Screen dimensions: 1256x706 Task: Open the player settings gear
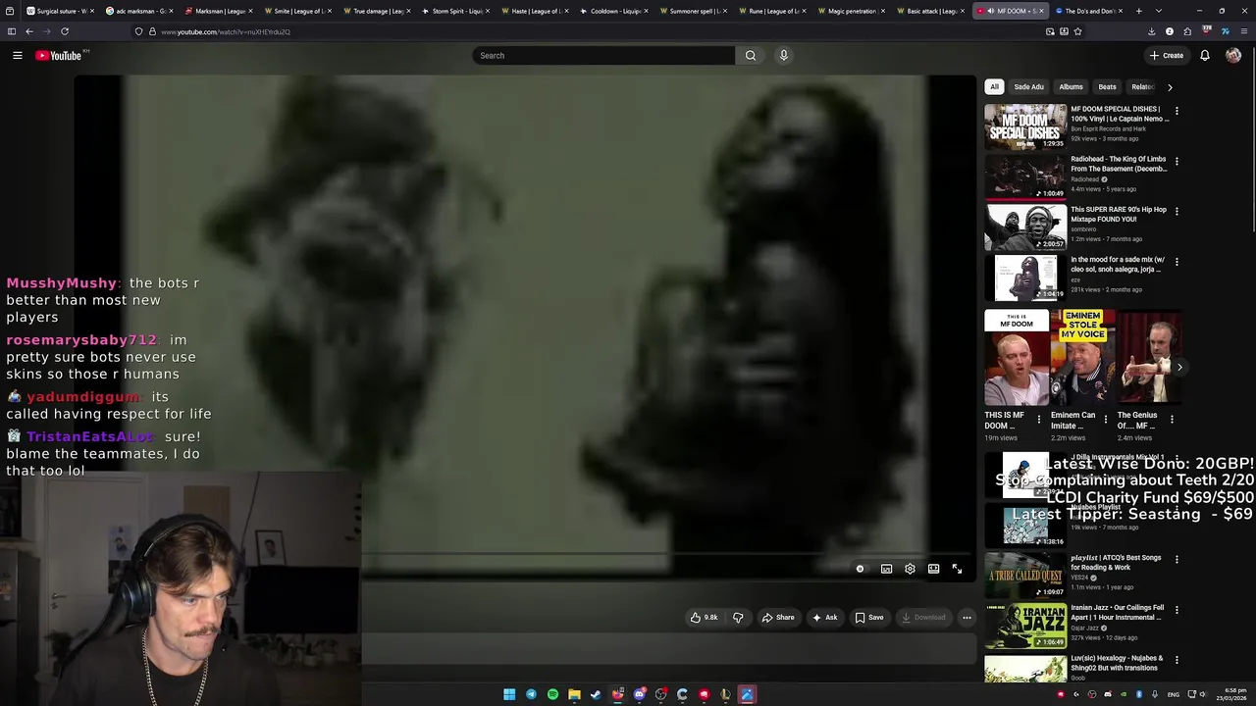coord(910,569)
